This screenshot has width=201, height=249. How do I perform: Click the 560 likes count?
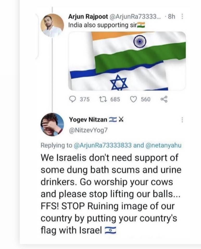click(x=146, y=99)
